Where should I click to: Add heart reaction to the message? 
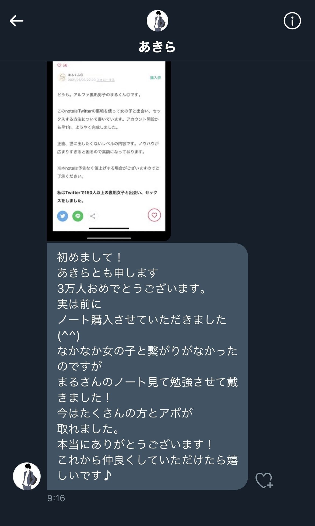coord(264,480)
